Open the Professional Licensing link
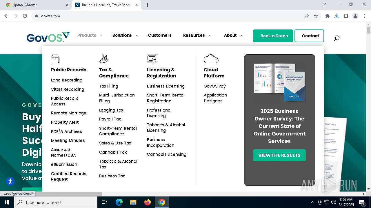 pyautogui.click(x=159, y=113)
